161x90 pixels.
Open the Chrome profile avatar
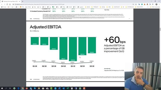[156, 4]
